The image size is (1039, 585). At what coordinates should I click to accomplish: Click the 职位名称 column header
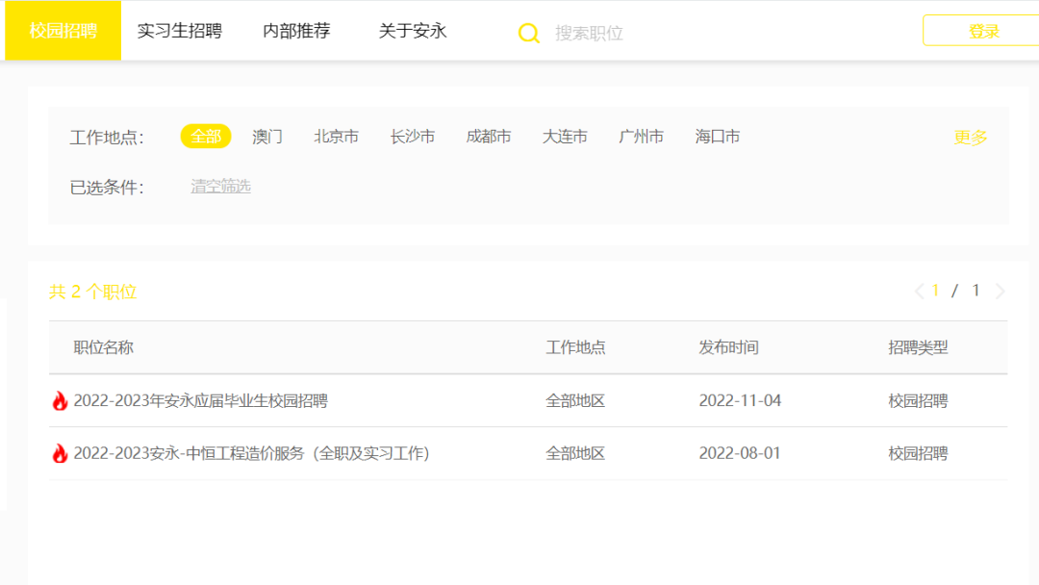(x=103, y=347)
